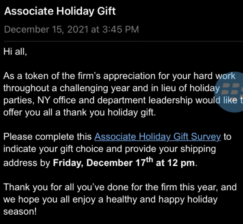The height and width of the screenshot is (224, 243).
Task: Click the word 'season!' at the email end
Action: pyautogui.click(x=20, y=211)
